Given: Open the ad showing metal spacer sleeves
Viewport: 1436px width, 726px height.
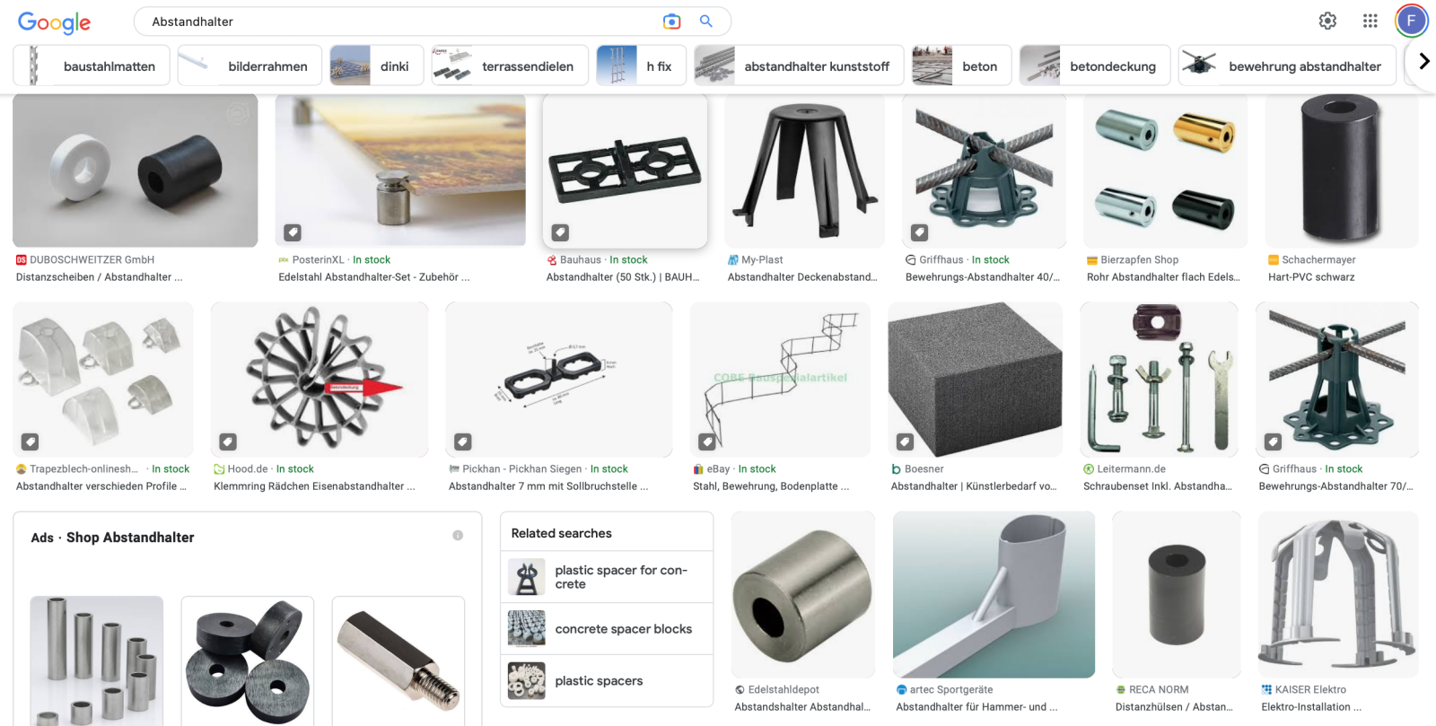Looking at the screenshot, I should pos(97,660).
